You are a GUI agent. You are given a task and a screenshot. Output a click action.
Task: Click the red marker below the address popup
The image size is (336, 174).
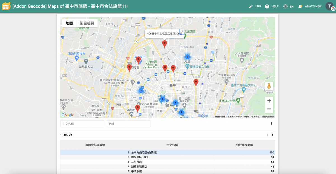click(165, 44)
